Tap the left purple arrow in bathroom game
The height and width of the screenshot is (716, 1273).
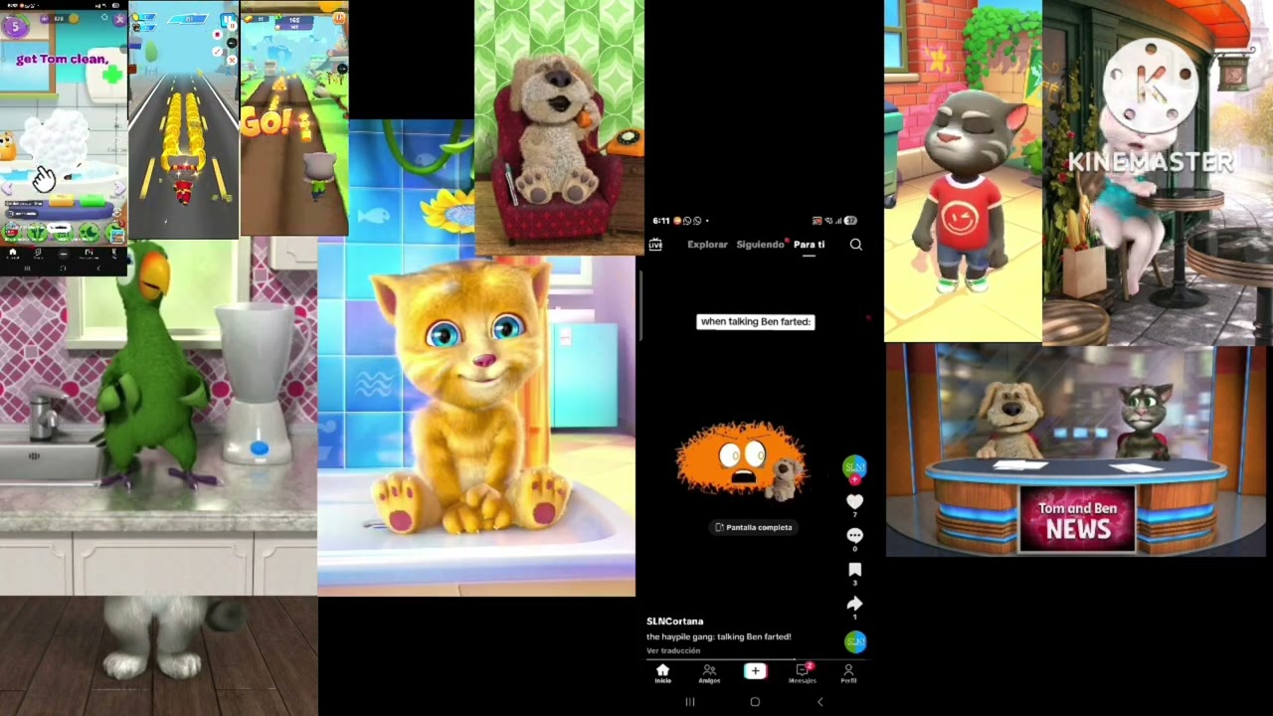8,187
